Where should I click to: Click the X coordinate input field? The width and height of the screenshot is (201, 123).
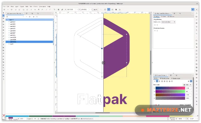click(x=71, y=10)
